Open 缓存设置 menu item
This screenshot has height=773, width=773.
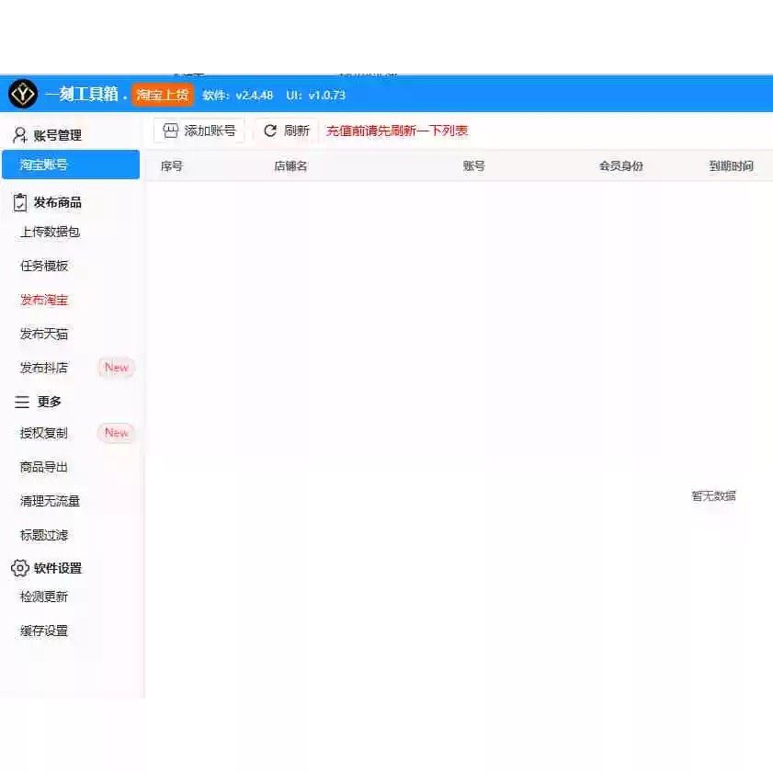click(44, 631)
